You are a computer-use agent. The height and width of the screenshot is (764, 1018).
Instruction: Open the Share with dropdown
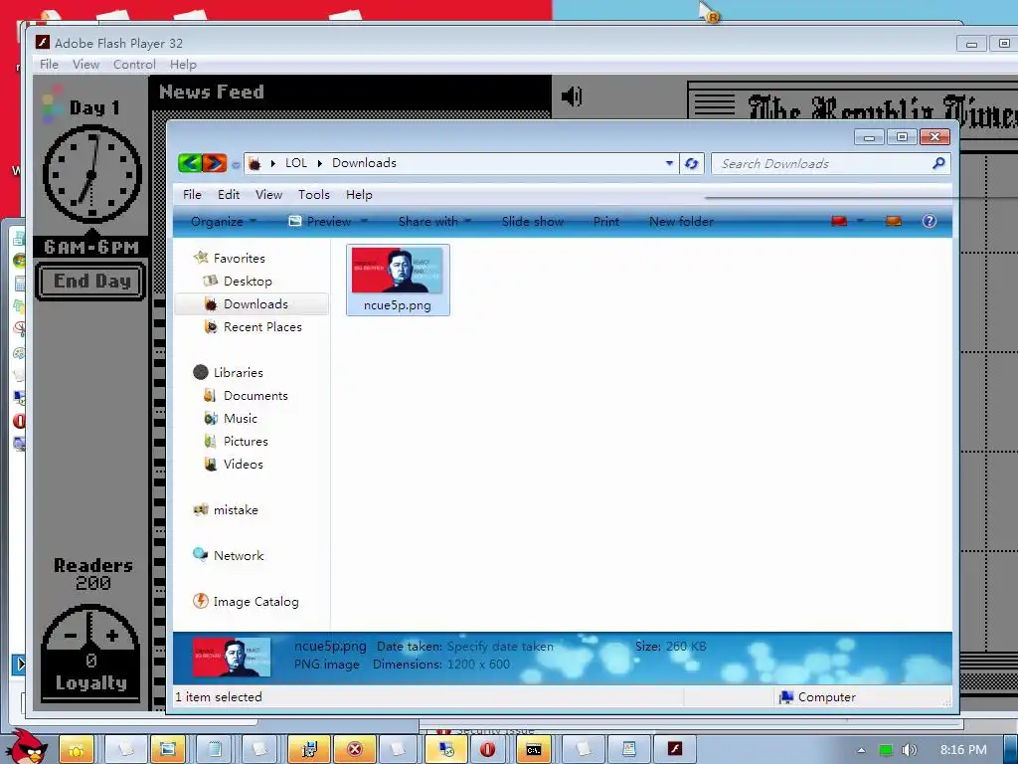(x=434, y=222)
